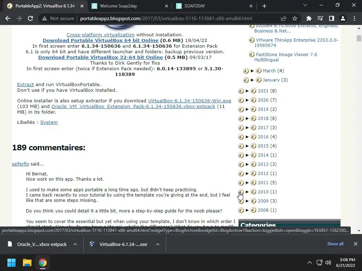This screenshot has width=362, height=271.
Task: Switch to Welcome Soap2day tab
Action: pos(130,6)
